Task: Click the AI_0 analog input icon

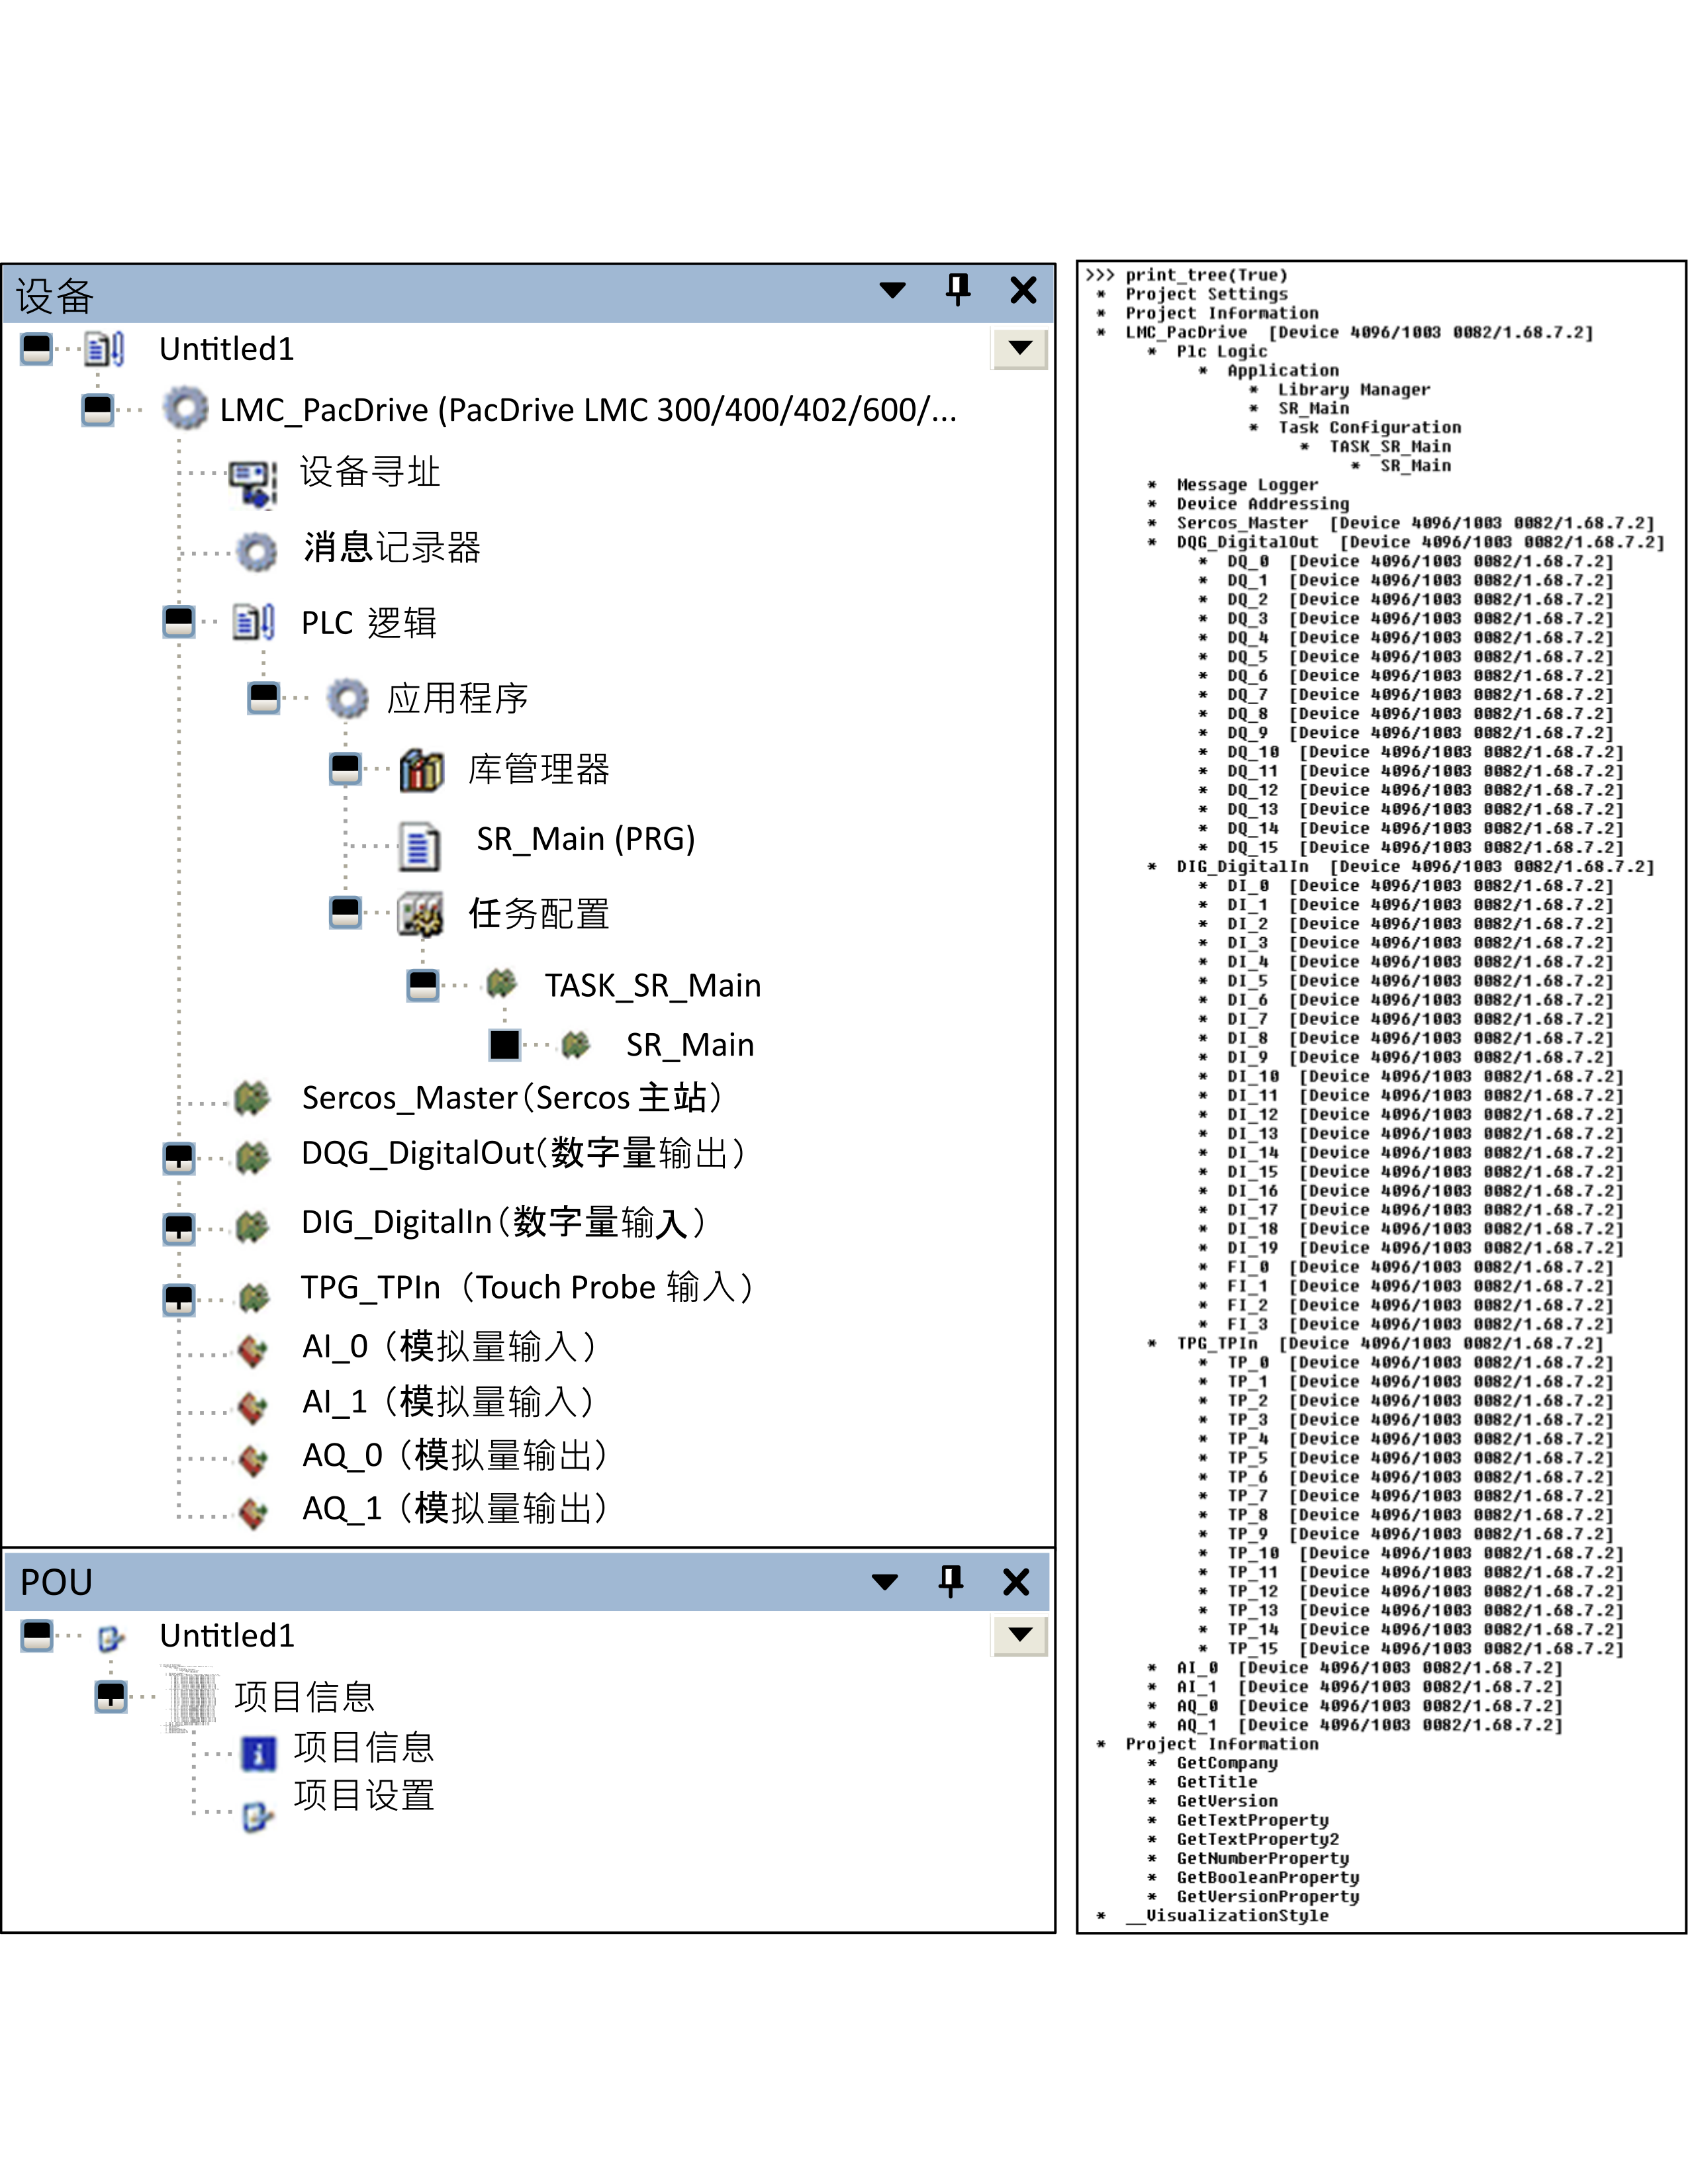Action: (x=253, y=1350)
